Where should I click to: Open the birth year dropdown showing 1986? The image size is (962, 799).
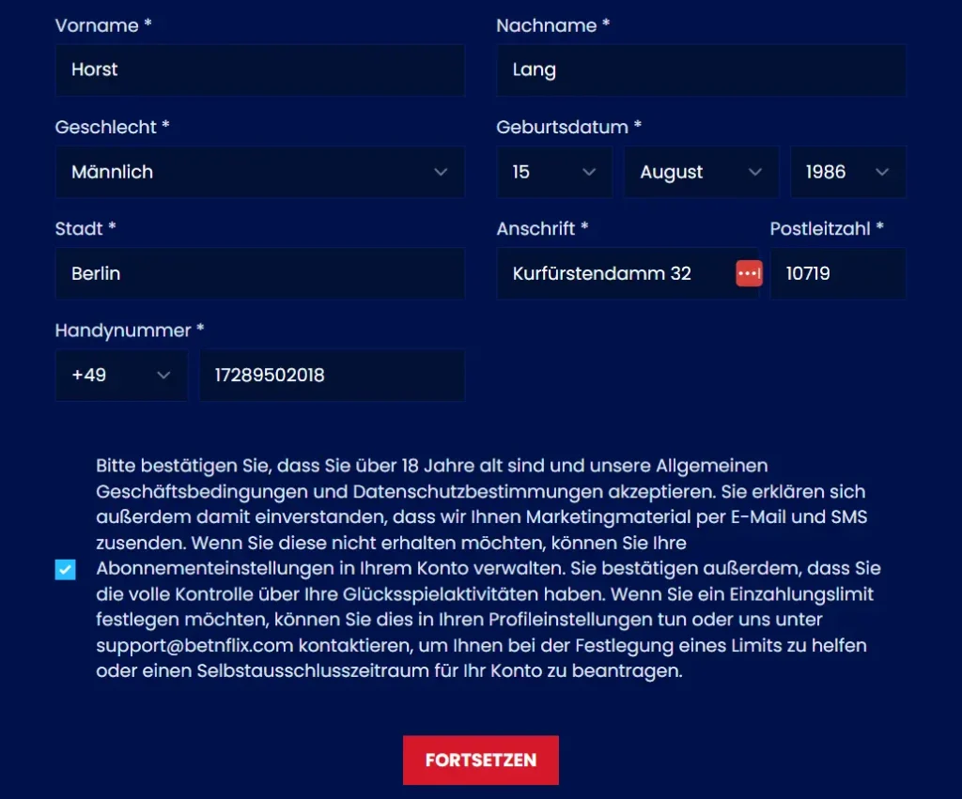click(848, 172)
